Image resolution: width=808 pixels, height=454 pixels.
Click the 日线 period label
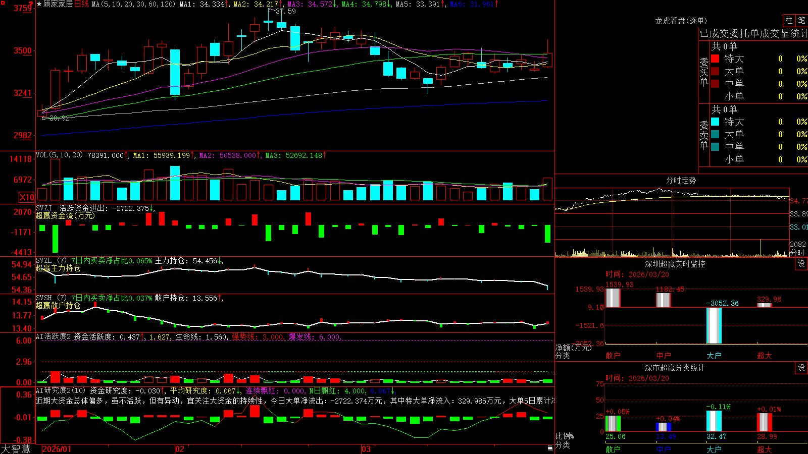pyautogui.click(x=81, y=4)
